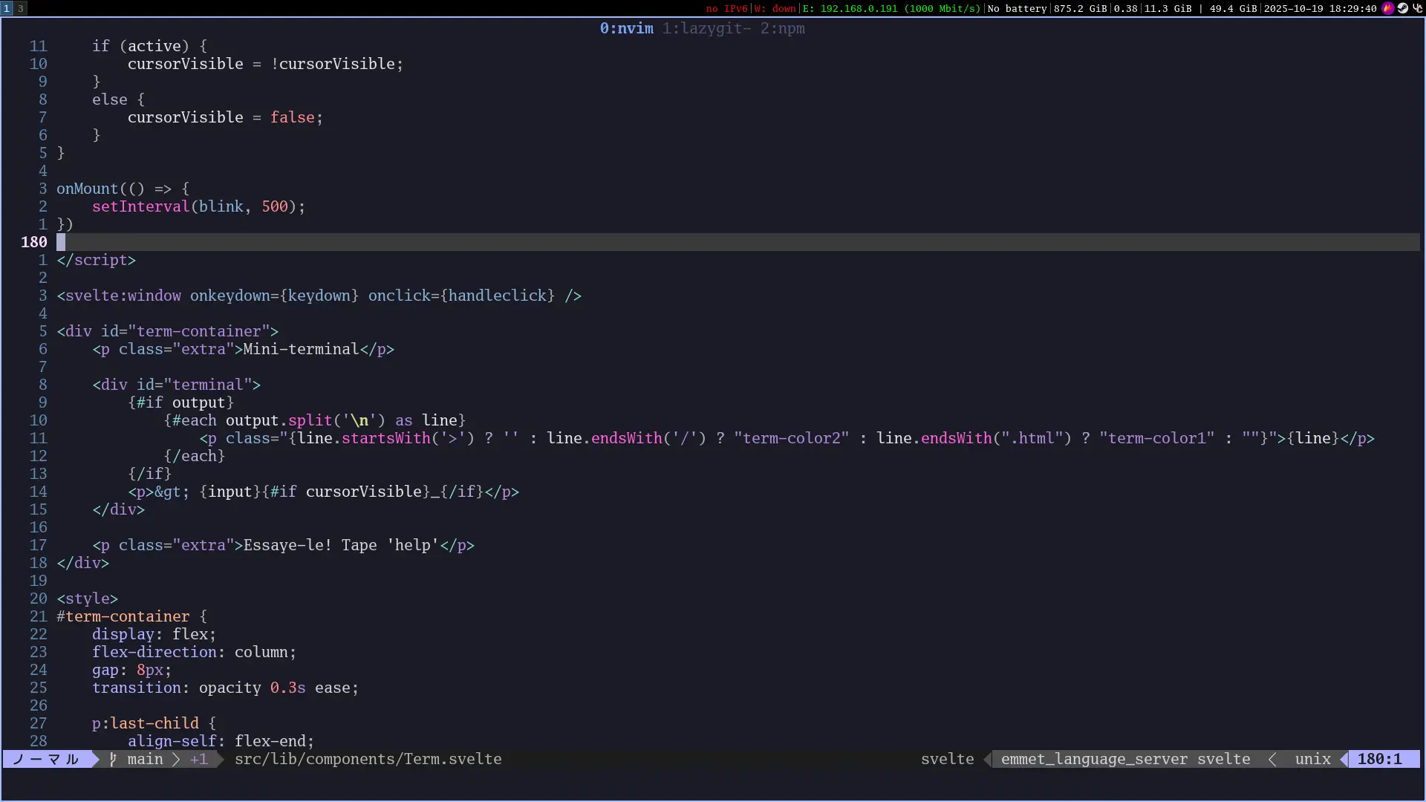1426x802 pixels.
Task: Click the chevron after main branch name
Action: click(176, 759)
